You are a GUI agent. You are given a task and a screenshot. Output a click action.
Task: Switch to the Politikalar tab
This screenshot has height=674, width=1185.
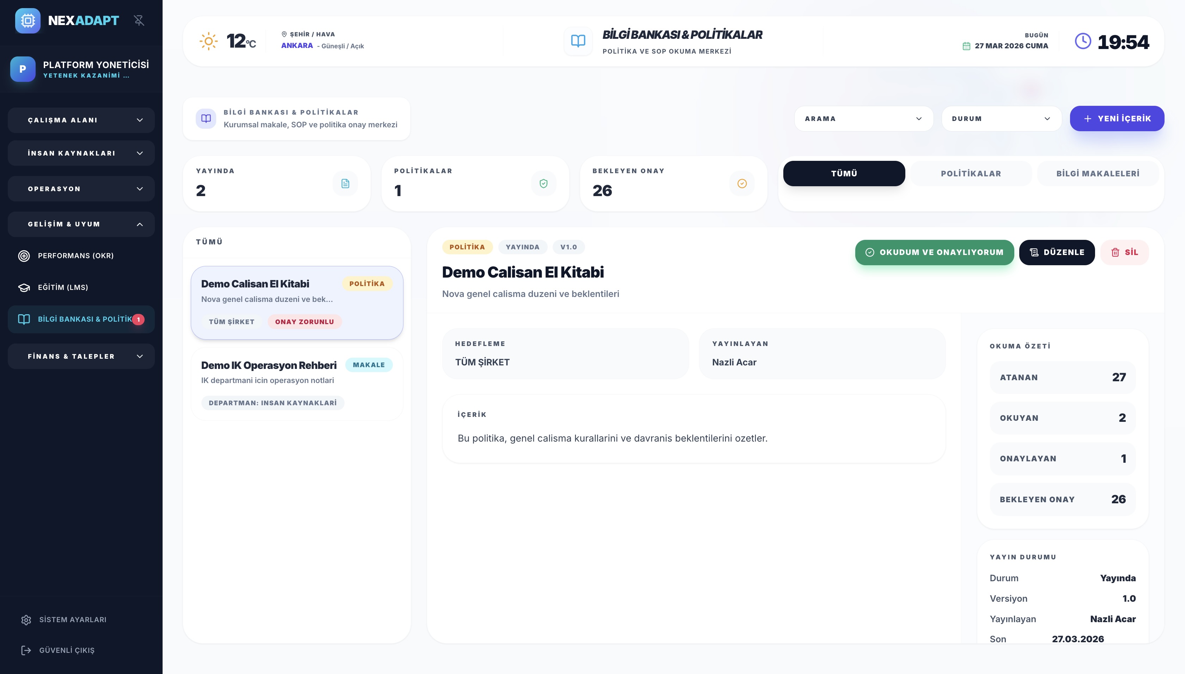971,174
